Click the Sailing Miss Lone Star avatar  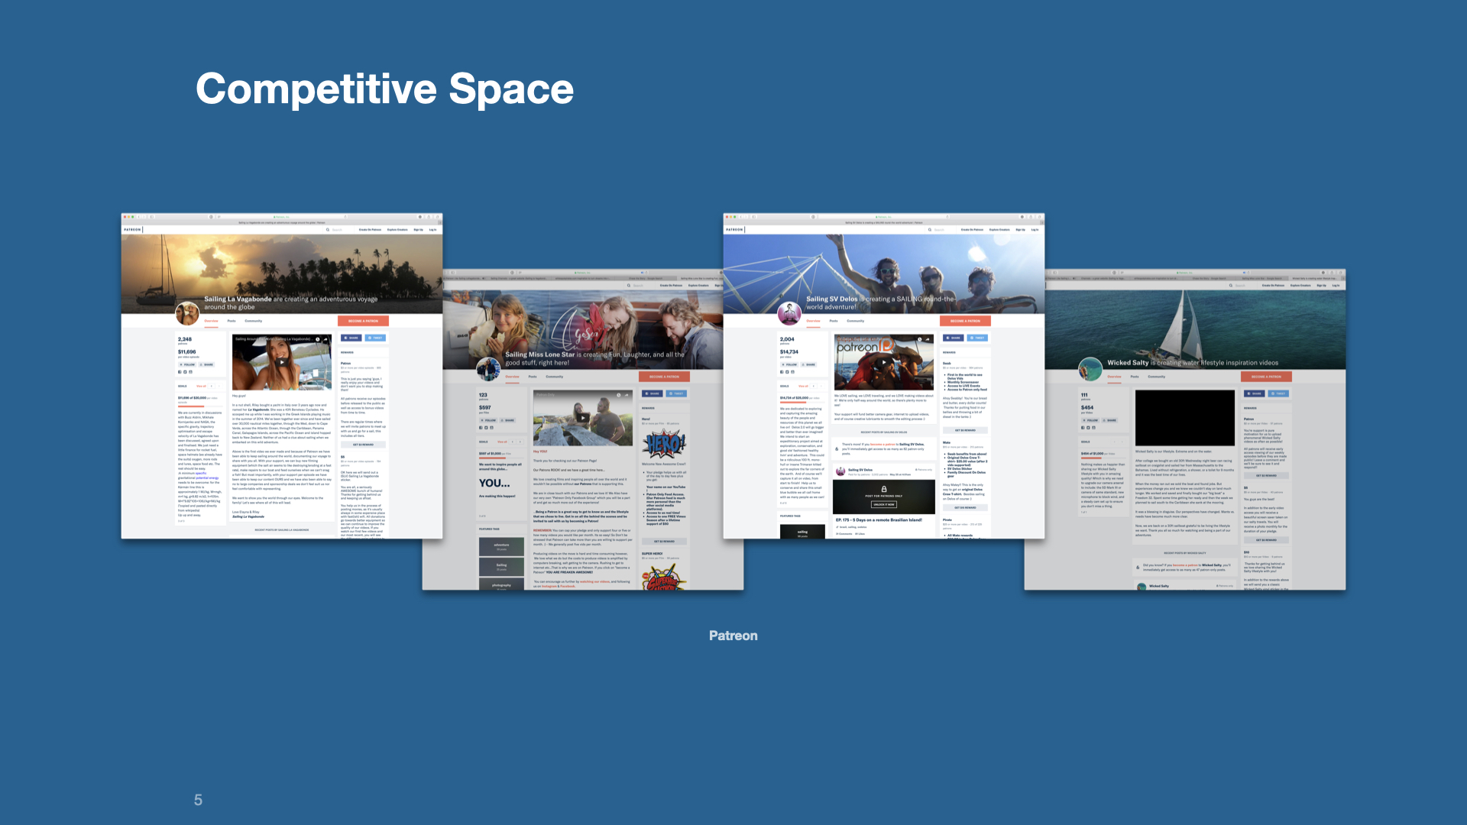[488, 369]
